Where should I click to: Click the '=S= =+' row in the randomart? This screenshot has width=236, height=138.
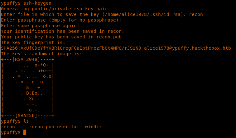coord(31,87)
